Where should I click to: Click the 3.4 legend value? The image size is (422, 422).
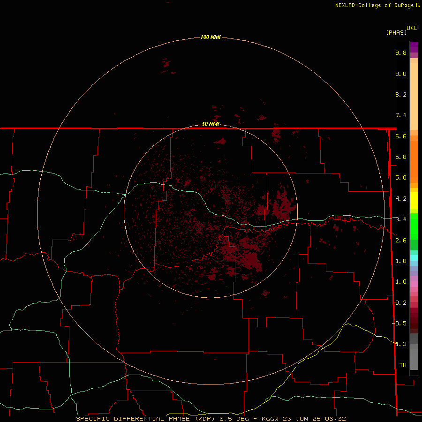pos(401,219)
